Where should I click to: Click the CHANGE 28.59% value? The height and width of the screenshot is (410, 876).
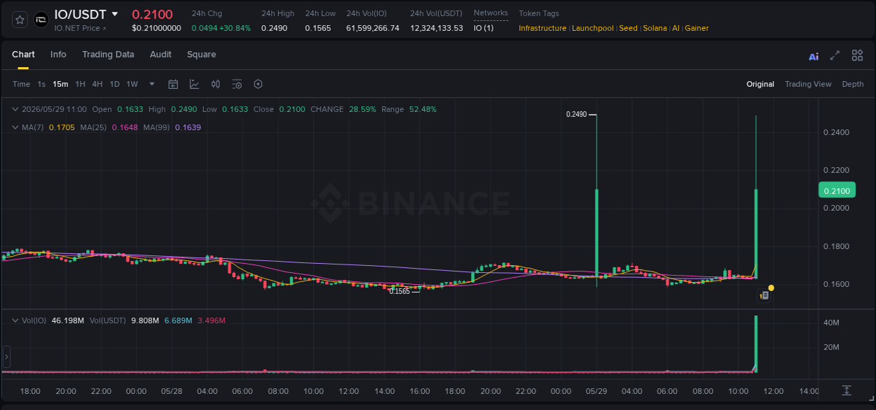point(362,109)
